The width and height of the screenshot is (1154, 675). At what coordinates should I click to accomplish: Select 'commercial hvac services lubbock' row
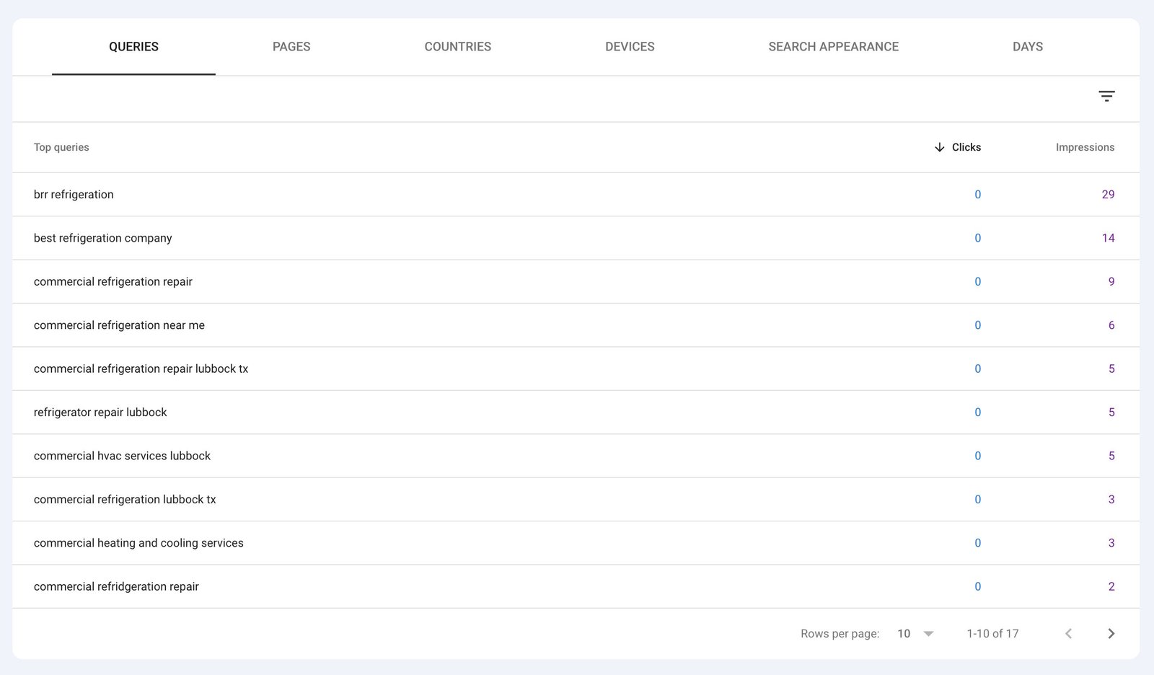[122, 456]
